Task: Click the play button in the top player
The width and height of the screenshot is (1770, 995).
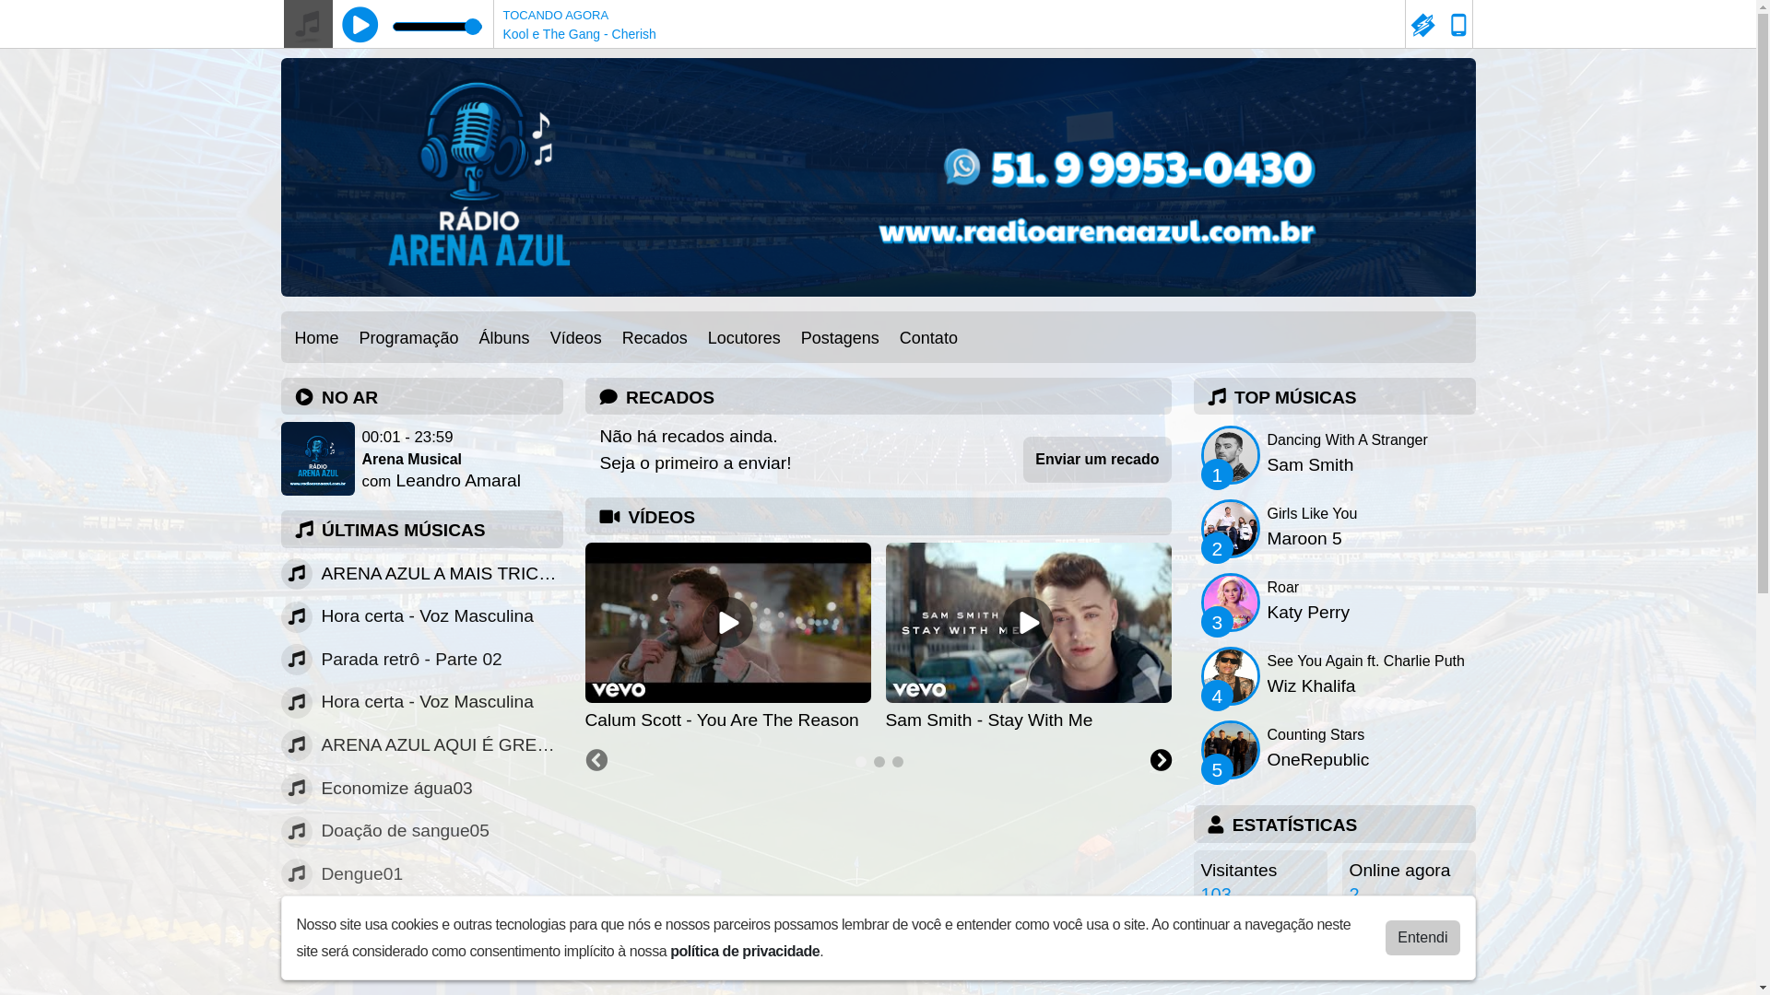Action: pyautogui.click(x=360, y=25)
